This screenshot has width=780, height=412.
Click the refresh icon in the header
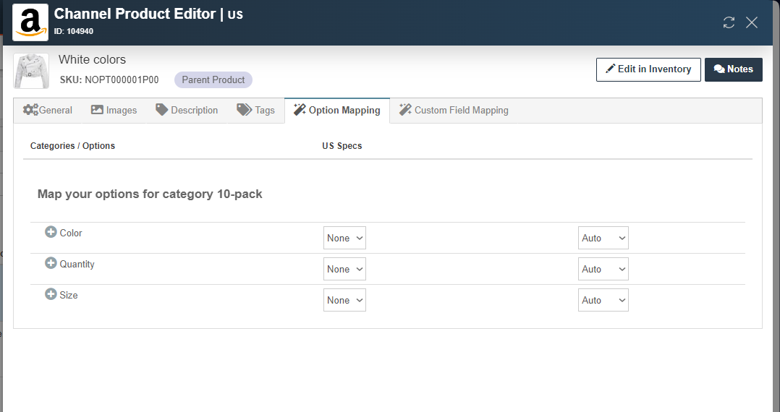[x=729, y=22]
